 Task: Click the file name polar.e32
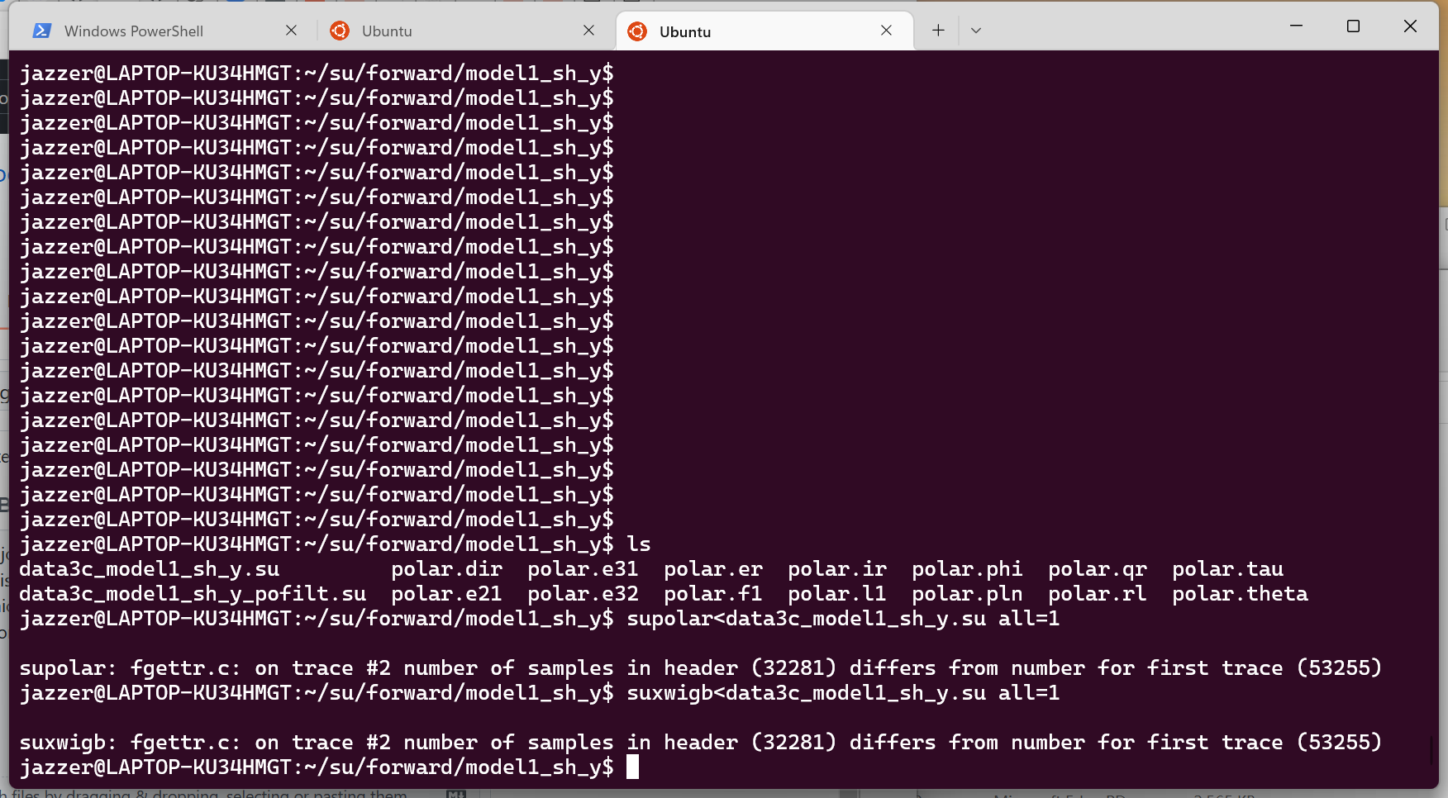tap(583, 594)
